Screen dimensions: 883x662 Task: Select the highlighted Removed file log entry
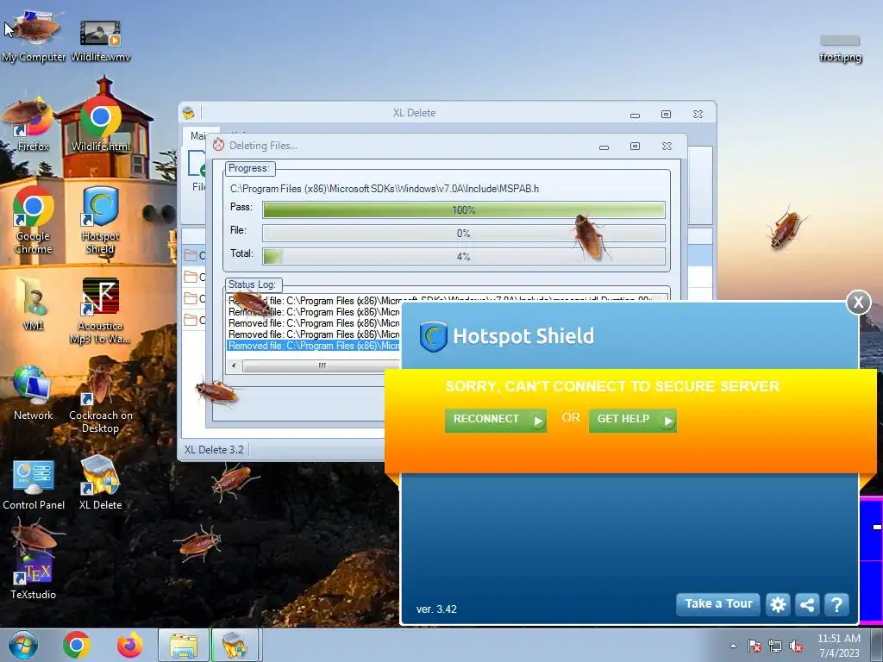point(313,346)
